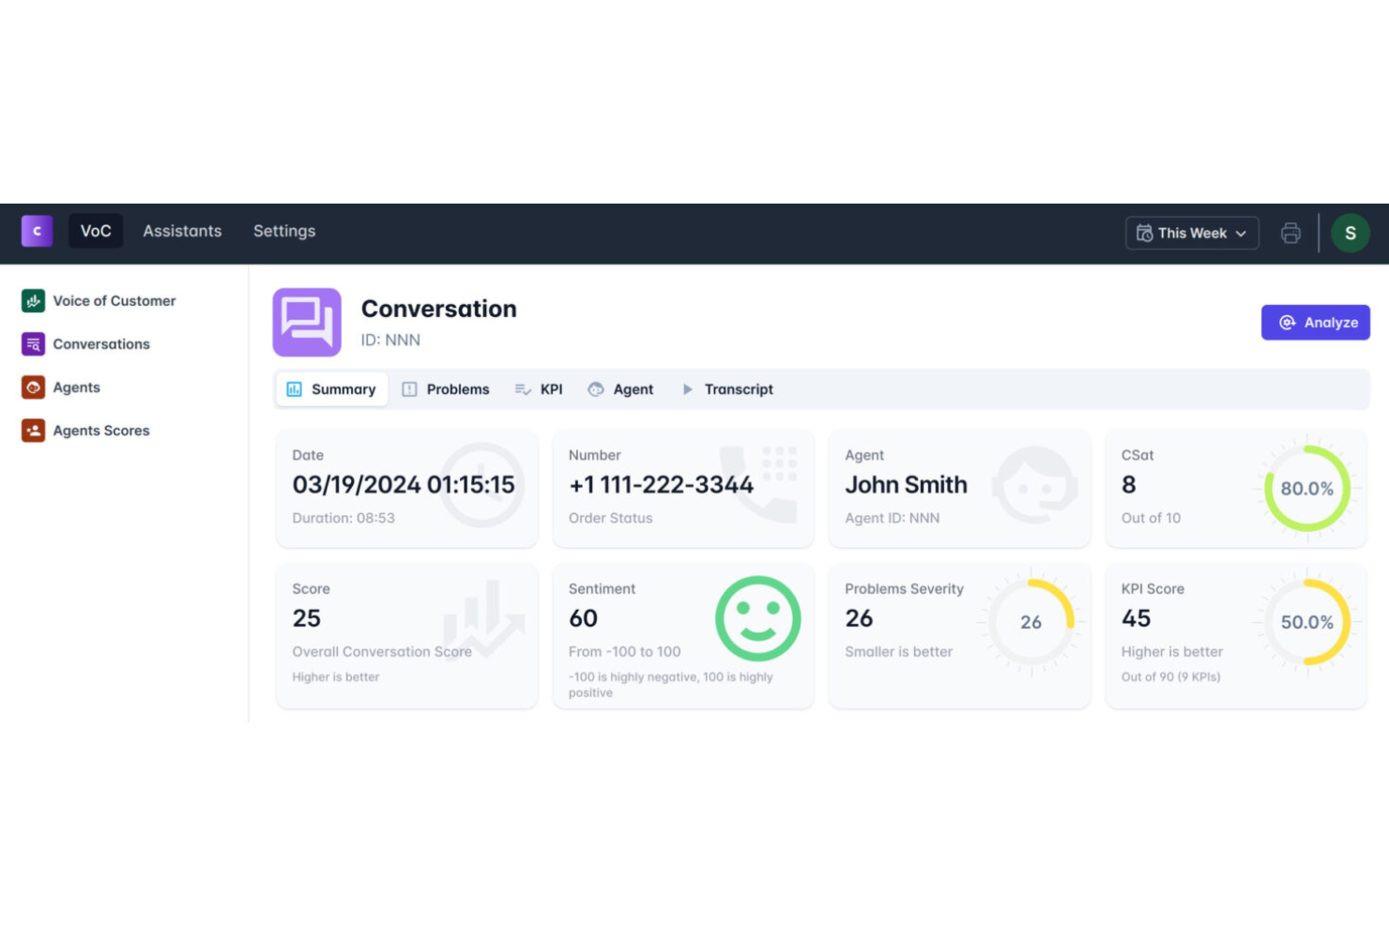Click the Transcript play icon

687,388
